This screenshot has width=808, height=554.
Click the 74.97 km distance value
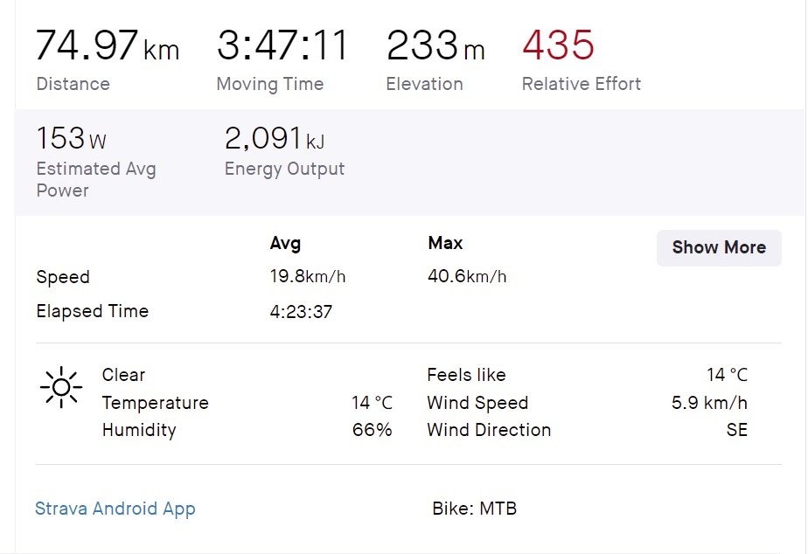point(107,45)
